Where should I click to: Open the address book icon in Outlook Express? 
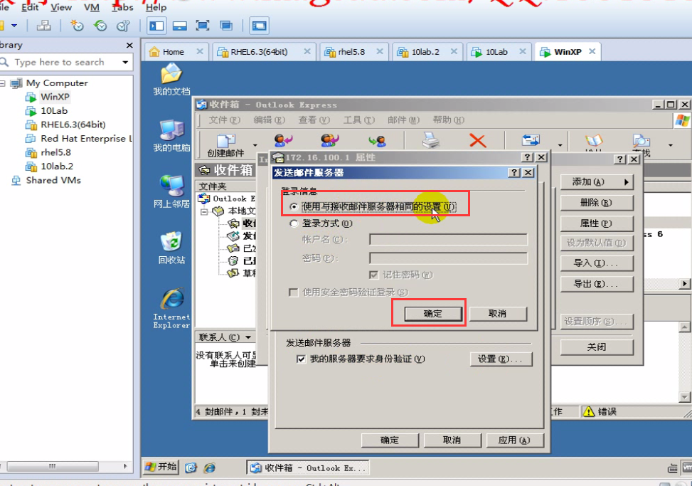point(594,140)
